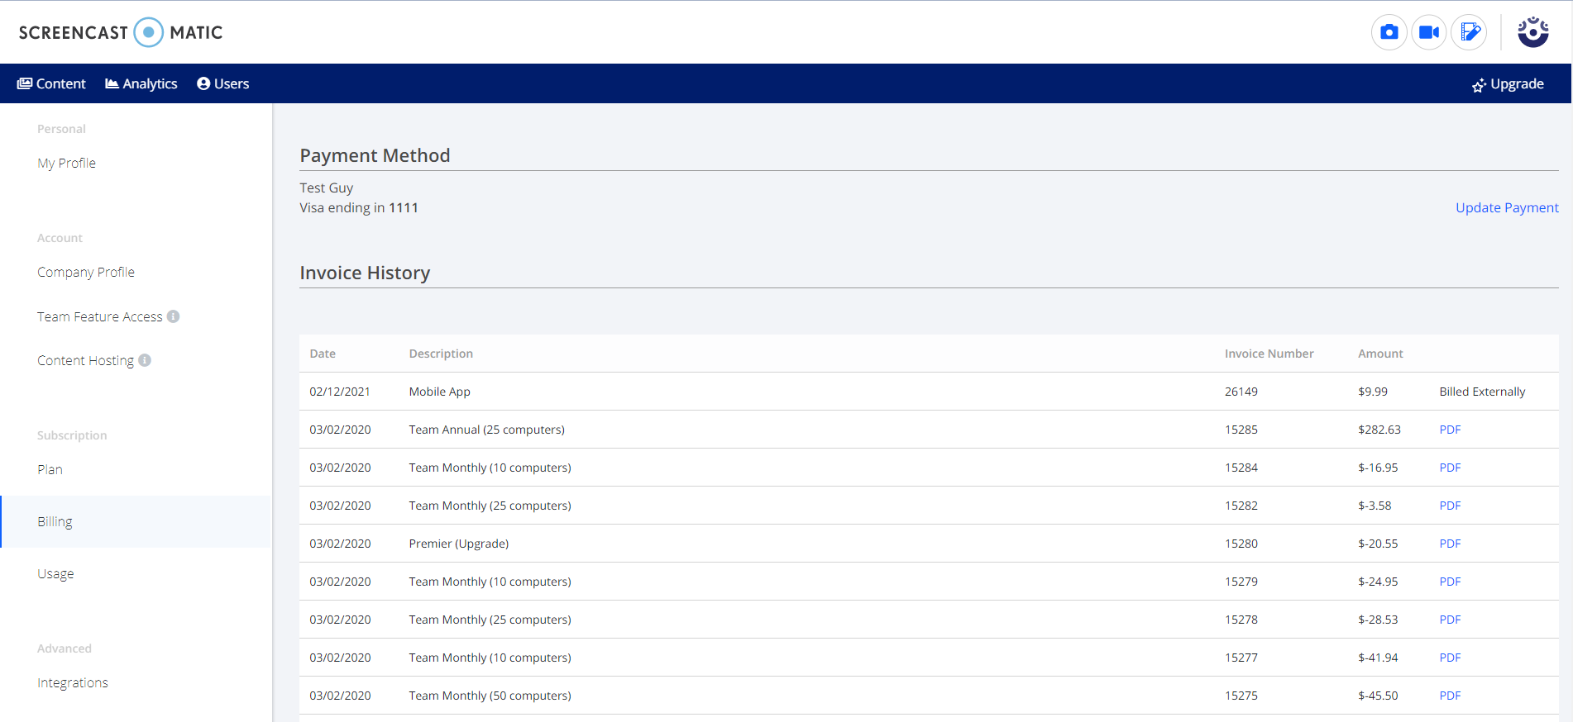This screenshot has width=1573, height=722.
Task: Select Team Monthly (50 computers) description
Action: 490,696
